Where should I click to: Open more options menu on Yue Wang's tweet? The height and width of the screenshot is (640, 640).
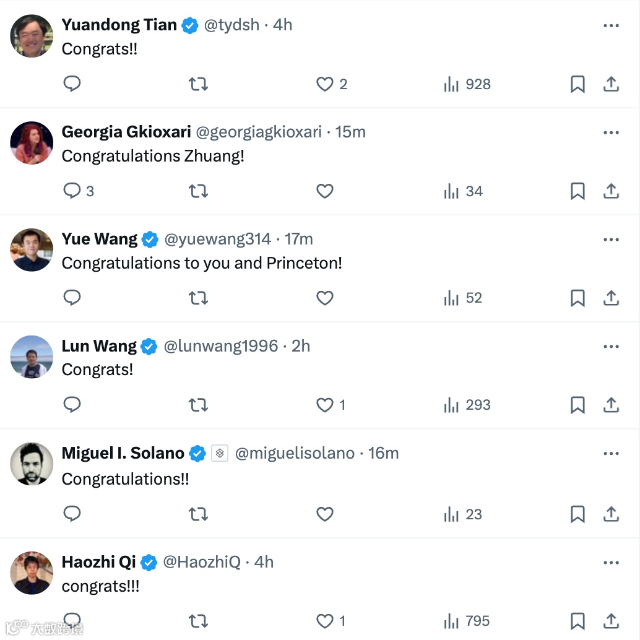(x=611, y=240)
